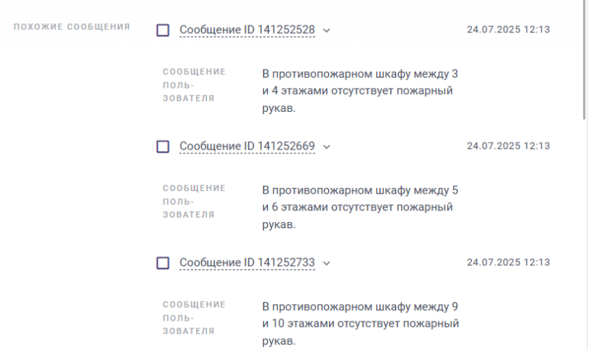
Task: Toggle the chevron next to message ID 141252669
Action: tap(327, 147)
